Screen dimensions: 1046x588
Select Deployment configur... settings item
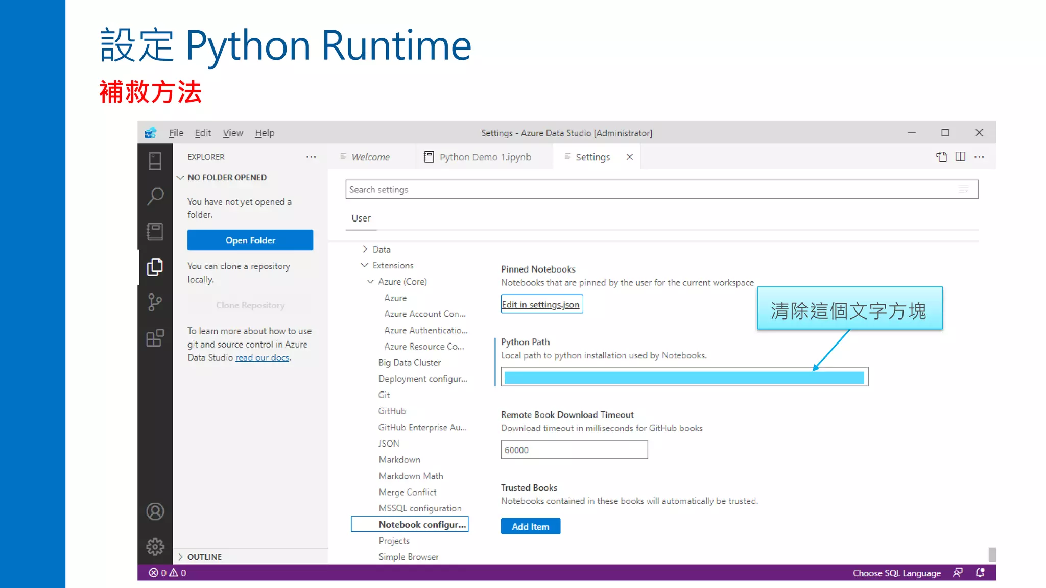[423, 379]
